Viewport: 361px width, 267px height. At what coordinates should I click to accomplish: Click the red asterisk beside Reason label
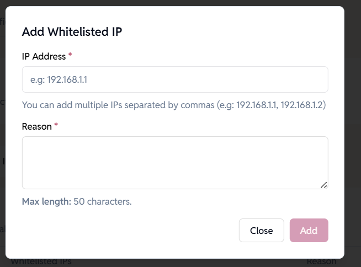(x=56, y=126)
